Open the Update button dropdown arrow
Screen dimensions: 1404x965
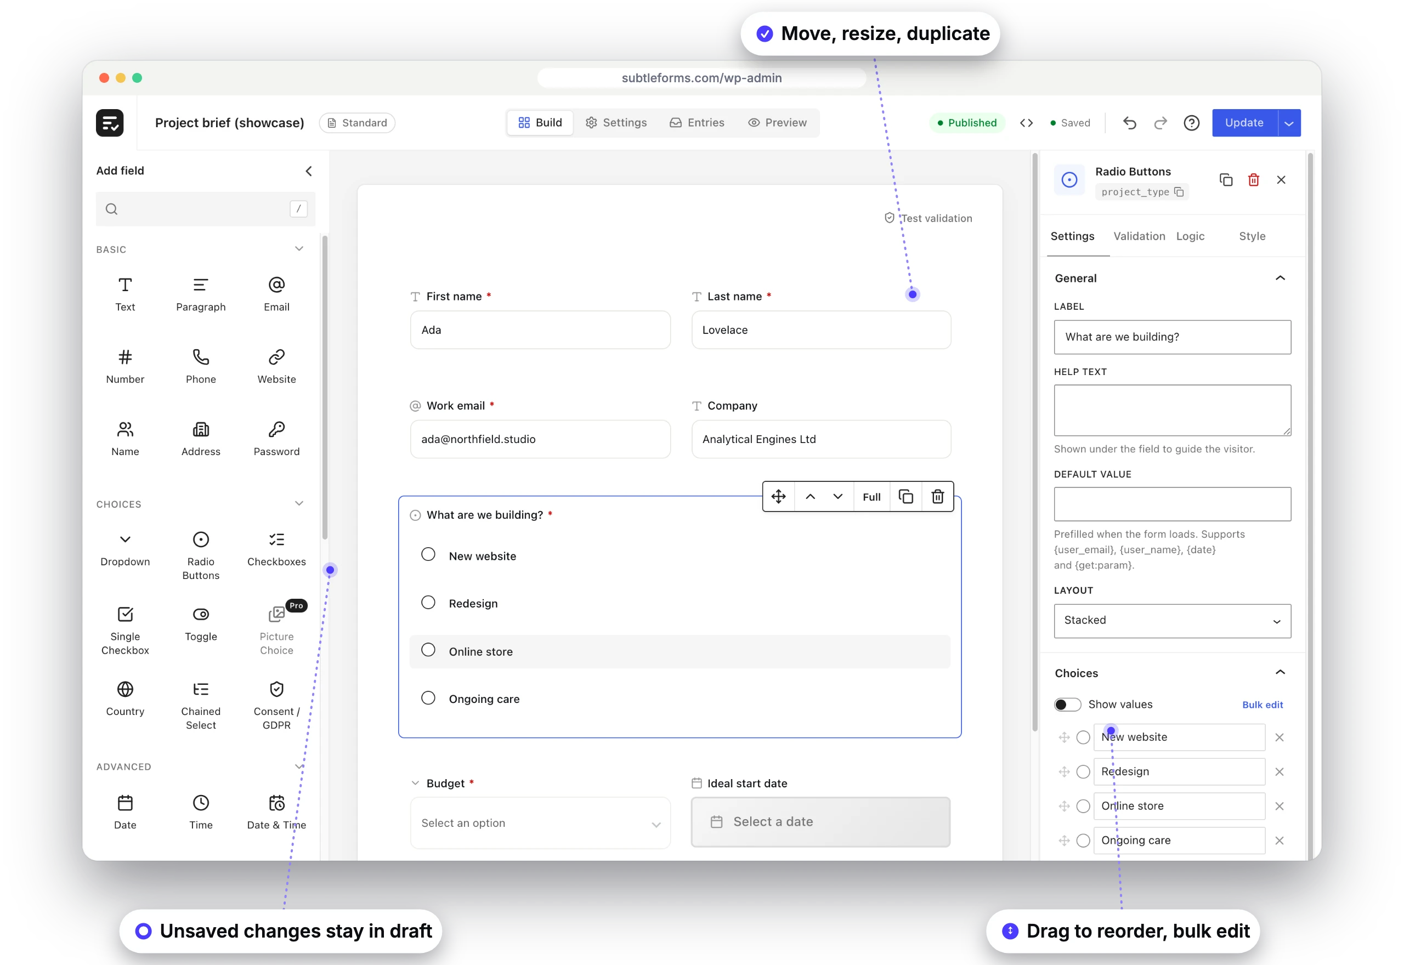[x=1289, y=123]
